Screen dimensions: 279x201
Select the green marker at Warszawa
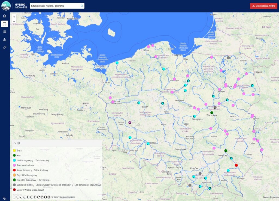212,113
